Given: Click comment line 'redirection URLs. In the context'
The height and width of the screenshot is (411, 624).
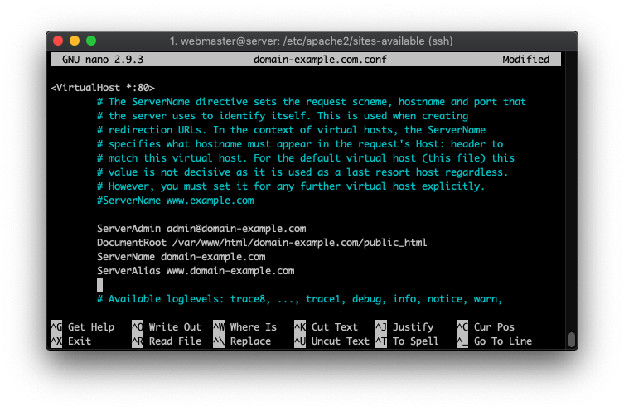Looking at the screenshot, I should click(x=292, y=130).
